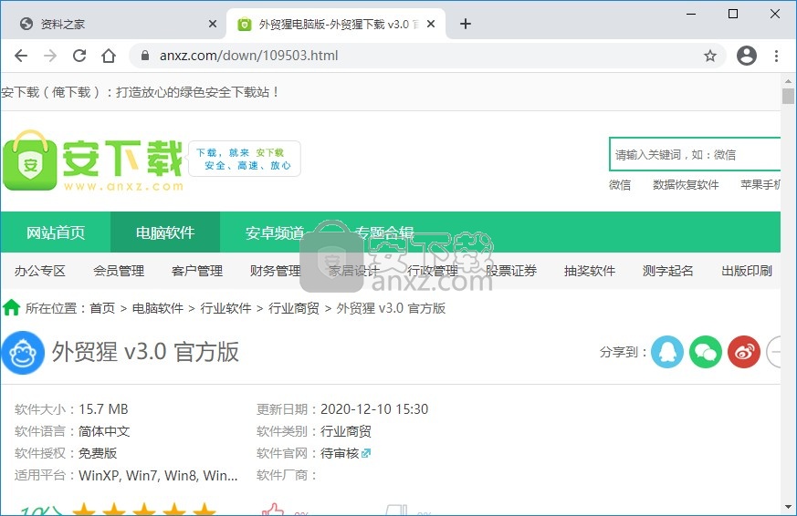Open a new browser tab
Viewport: 797px width, 516px height.
[465, 24]
